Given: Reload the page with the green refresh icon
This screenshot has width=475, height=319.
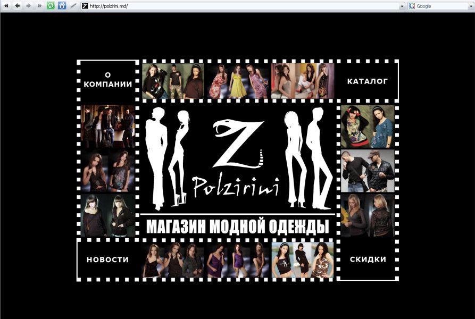Looking at the screenshot, I should pyautogui.click(x=51, y=6).
